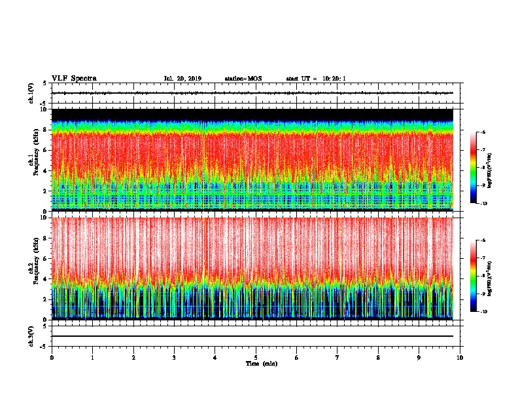
Task: Click the "9" tick label on time axis
Action: [419, 358]
